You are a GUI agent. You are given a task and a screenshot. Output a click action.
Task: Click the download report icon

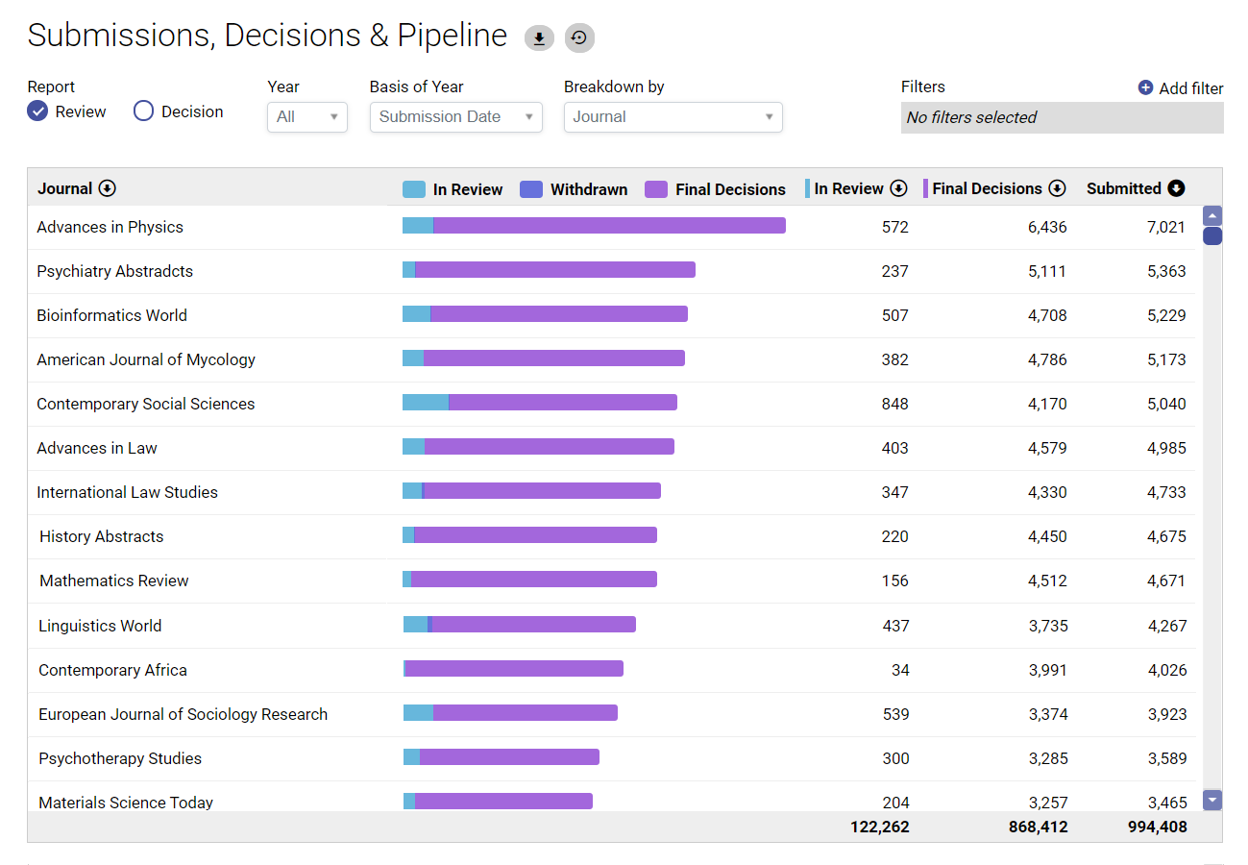[539, 38]
